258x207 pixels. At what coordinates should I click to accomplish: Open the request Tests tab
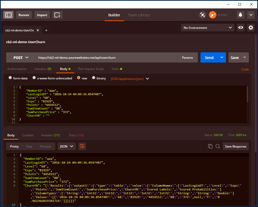tap(117, 69)
